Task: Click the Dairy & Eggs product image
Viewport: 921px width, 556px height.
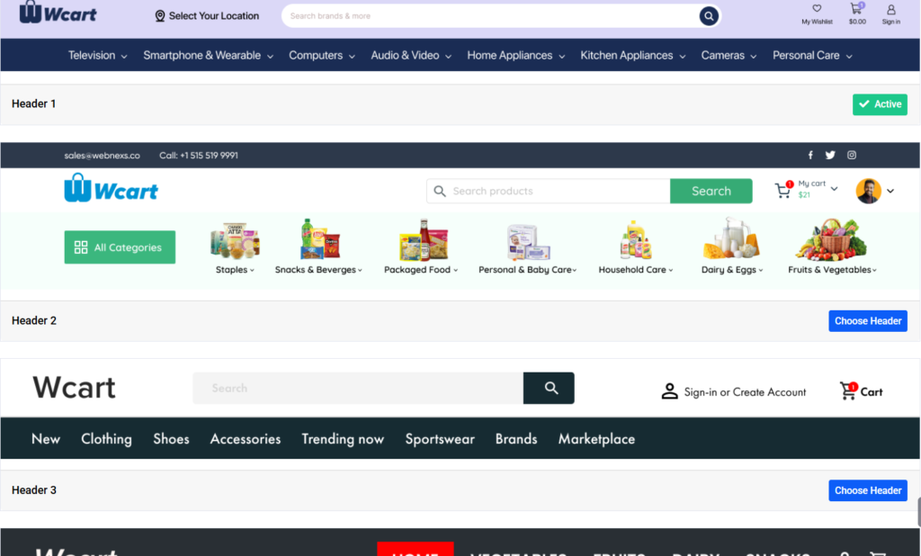Action: tap(731, 238)
